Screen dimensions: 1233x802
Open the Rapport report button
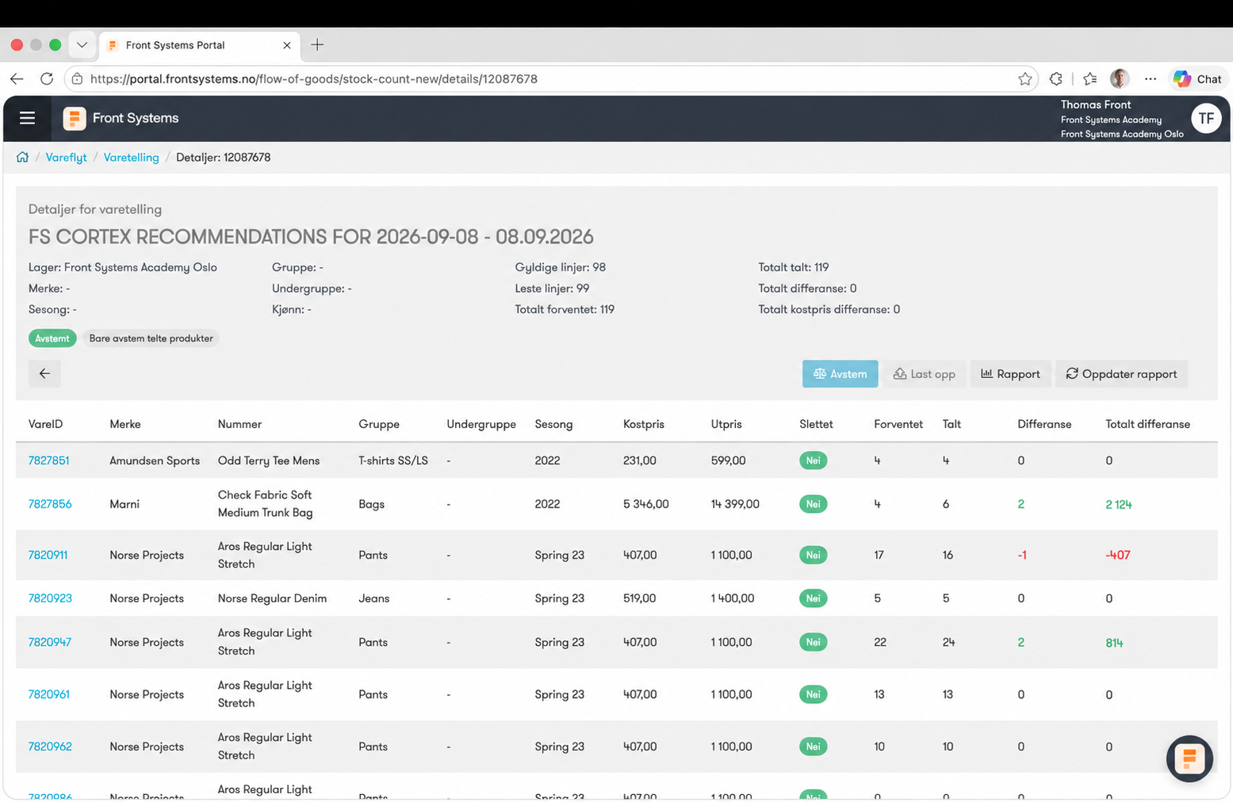[x=1010, y=373]
